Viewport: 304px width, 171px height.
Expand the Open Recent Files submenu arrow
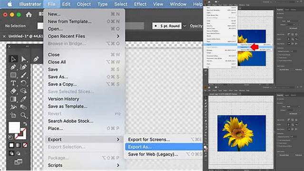(118, 36)
